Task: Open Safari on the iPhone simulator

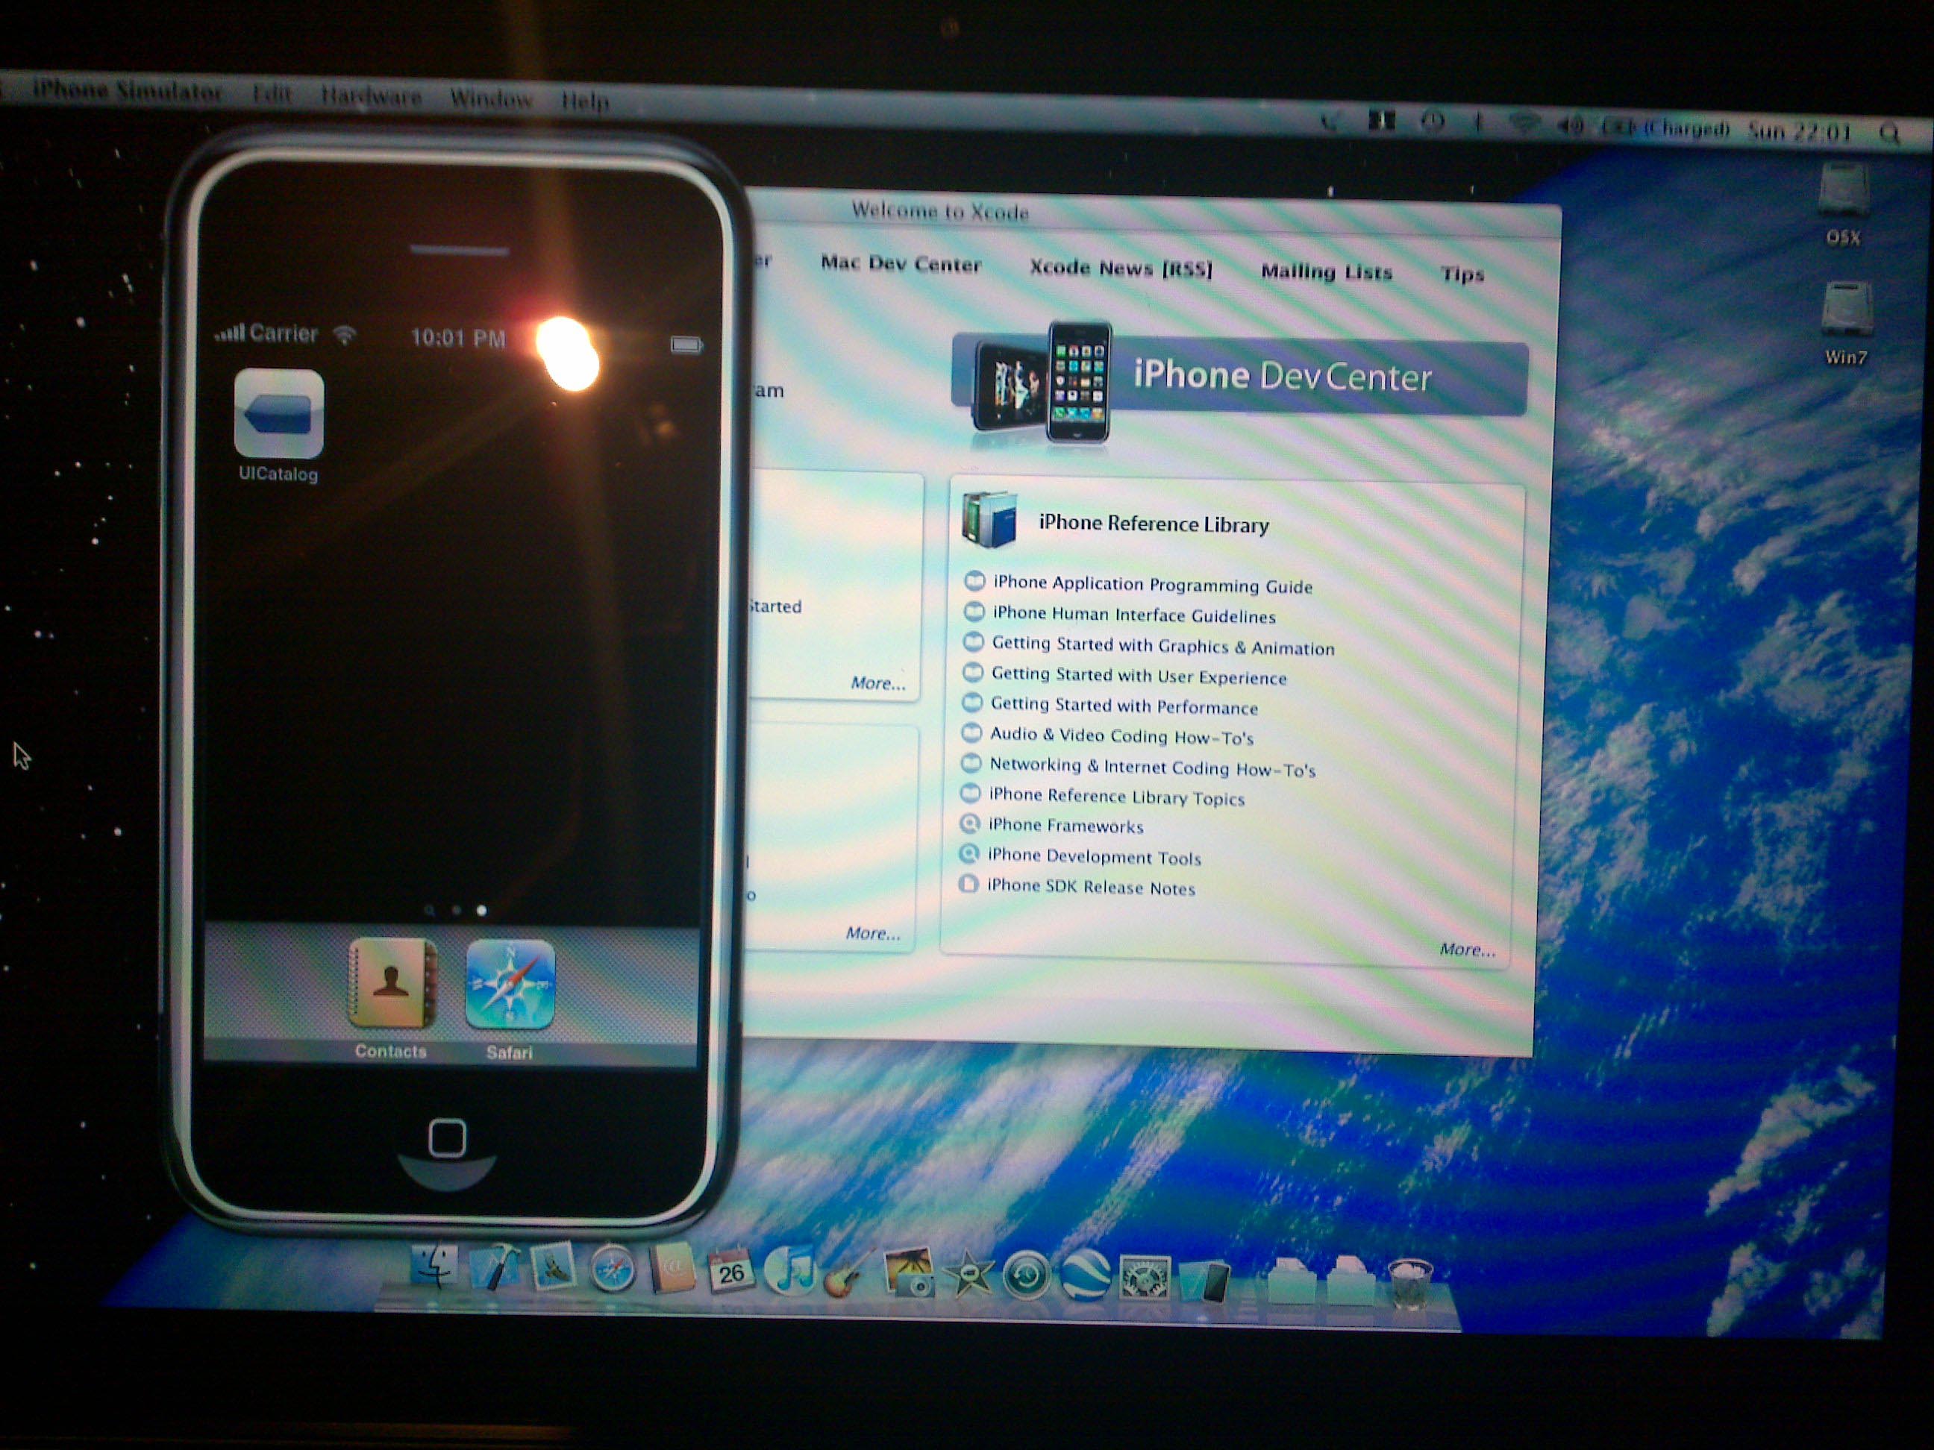Action: 510,985
